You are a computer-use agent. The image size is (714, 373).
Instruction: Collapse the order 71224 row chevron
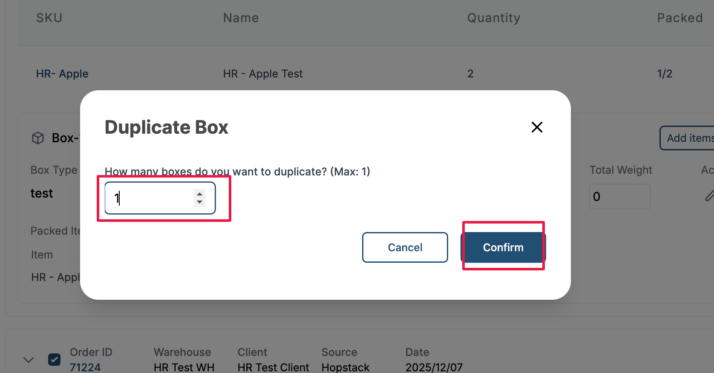(29, 360)
